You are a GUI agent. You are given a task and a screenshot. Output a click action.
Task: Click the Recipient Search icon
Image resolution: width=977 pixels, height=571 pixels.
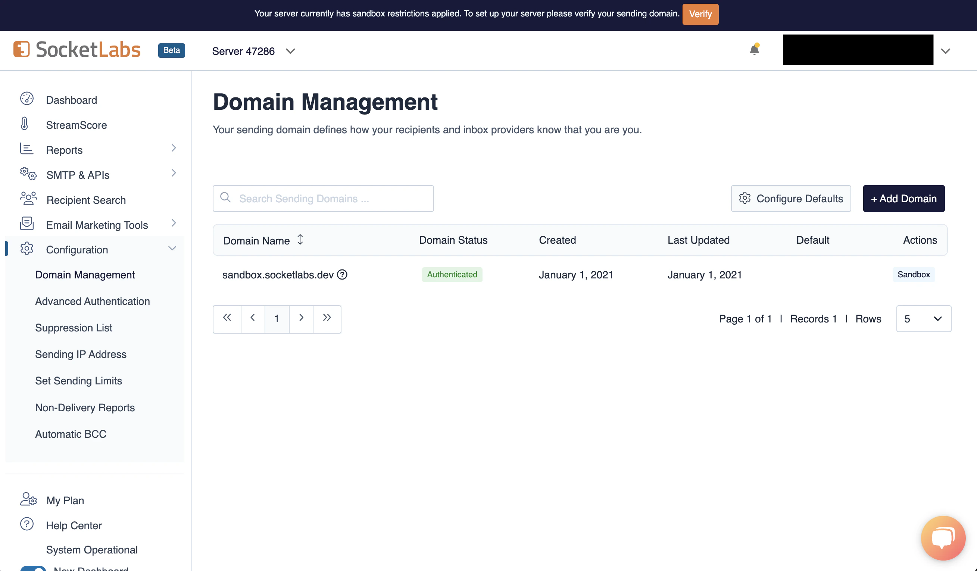[x=27, y=199]
